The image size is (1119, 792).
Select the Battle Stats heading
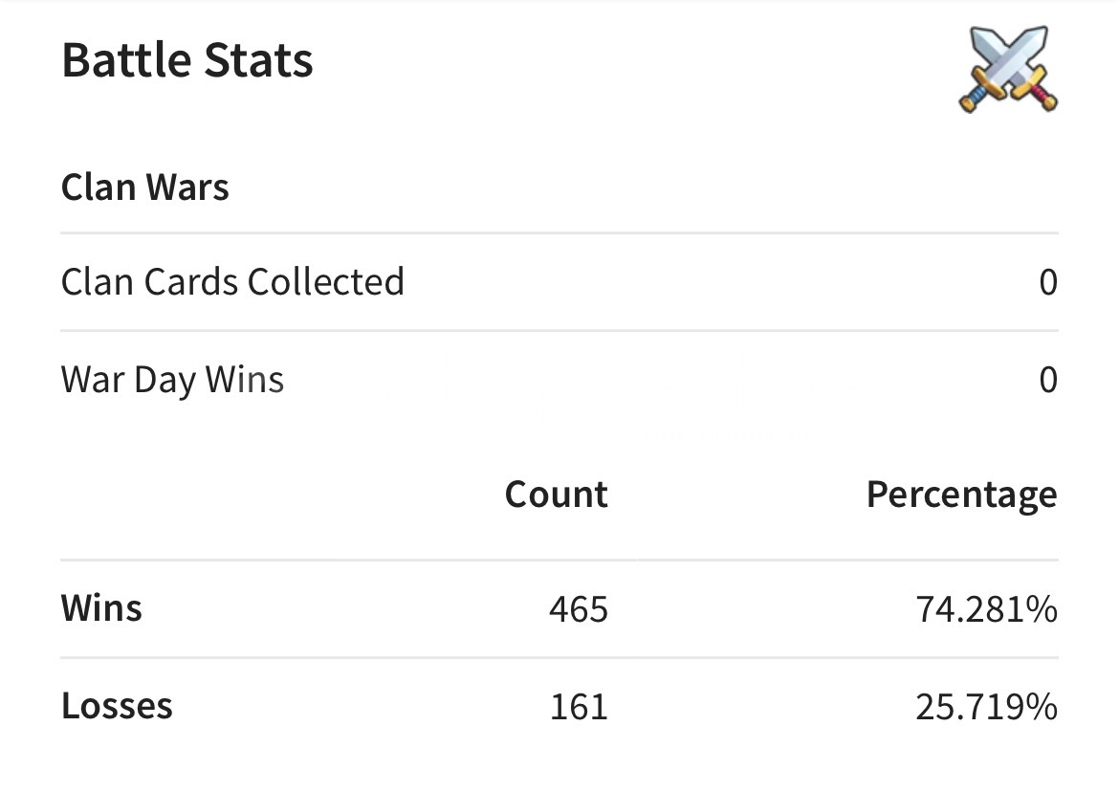[187, 60]
